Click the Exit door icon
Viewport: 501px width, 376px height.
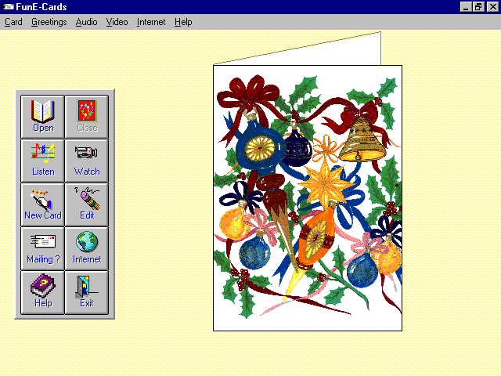[87, 291]
